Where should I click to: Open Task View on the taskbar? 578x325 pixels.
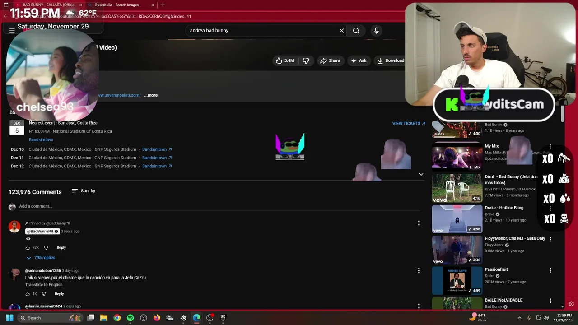[x=91, y=318]
